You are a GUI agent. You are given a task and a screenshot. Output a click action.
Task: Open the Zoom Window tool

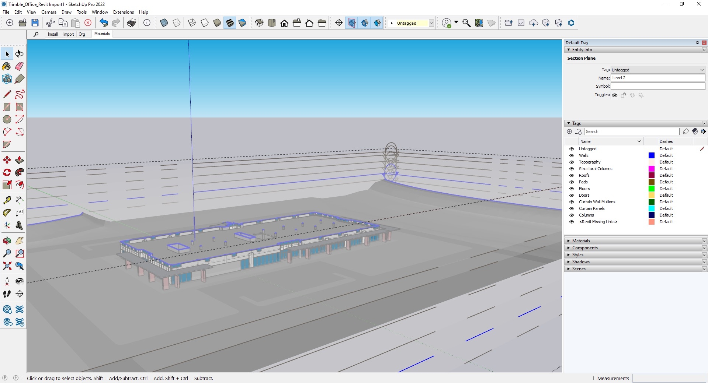(x=19, y=254)
